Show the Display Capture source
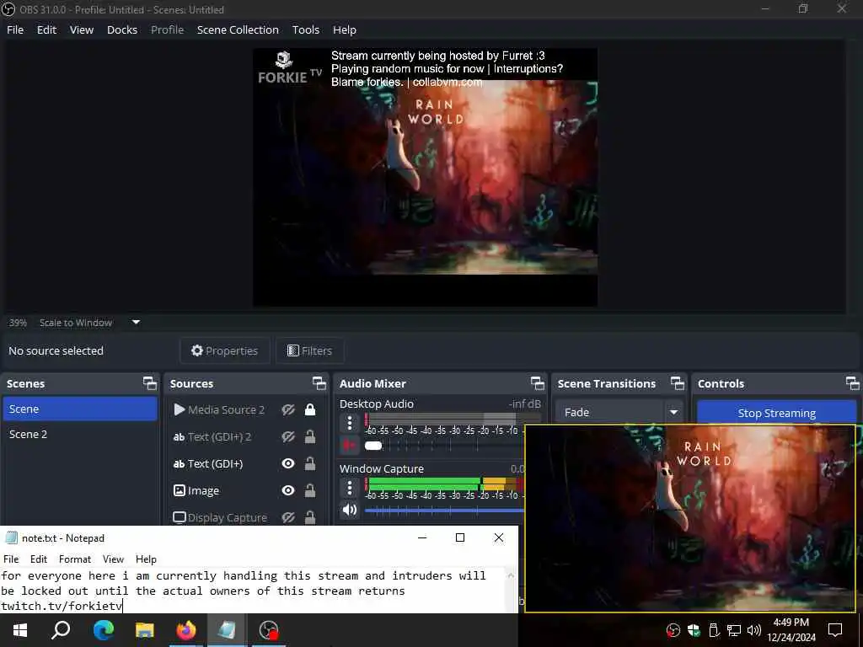Image resolution: width=863 pixels, height=647 pixels. pos(288,517)
